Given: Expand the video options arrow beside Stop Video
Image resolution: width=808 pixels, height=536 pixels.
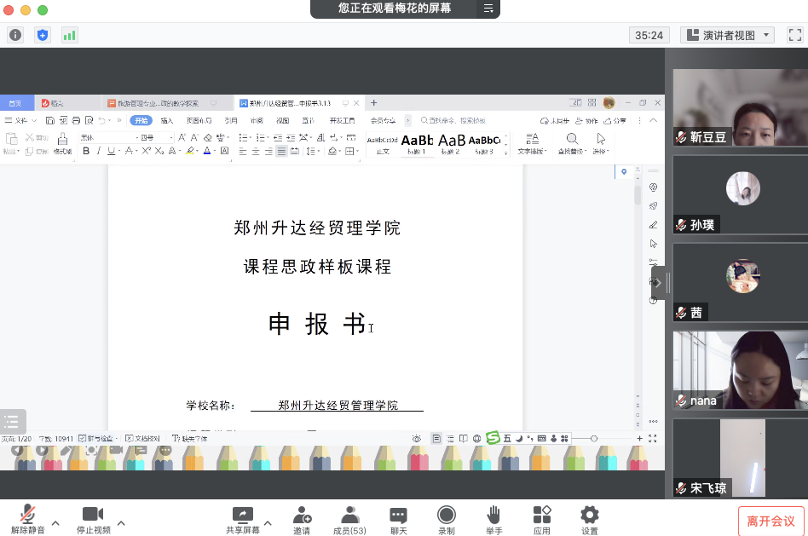Looking at the screenshot, I should (121, 522).
